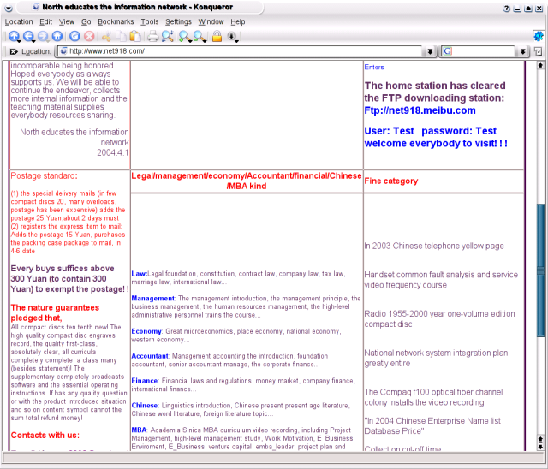Open the Edit menu
Viewport: 548px width, 469px height.
coord(45,21)
